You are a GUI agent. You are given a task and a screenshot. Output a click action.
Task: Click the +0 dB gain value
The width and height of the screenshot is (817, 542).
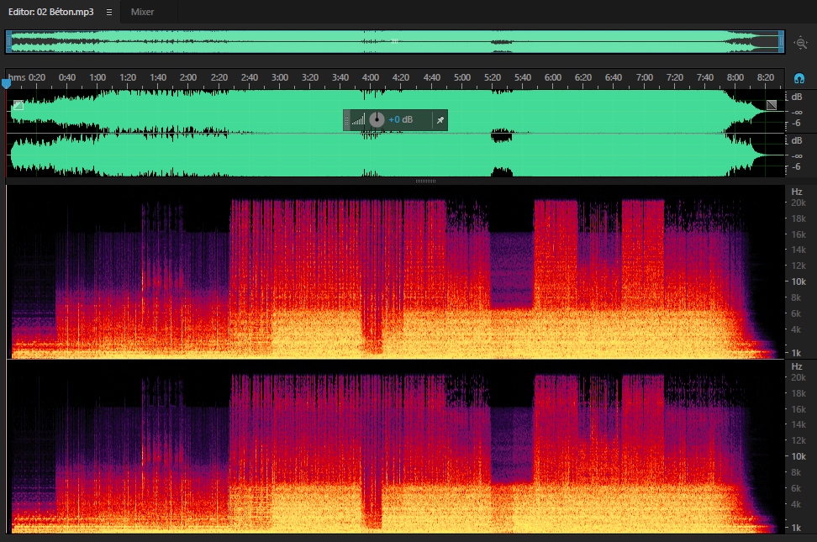[401, 120]
